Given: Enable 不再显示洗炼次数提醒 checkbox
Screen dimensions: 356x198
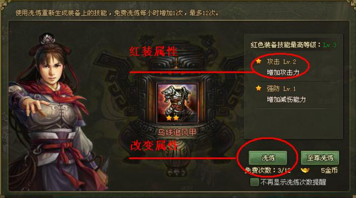Looking at the screenshot, I should 254,182.
